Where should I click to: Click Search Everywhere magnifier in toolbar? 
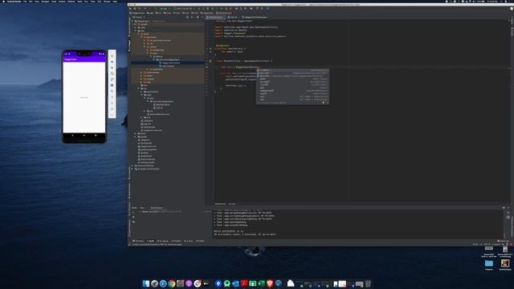(x=263, y=9)
